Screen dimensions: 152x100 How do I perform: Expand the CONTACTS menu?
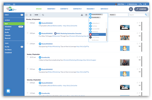pyautogui.click(x=77, y=9)
